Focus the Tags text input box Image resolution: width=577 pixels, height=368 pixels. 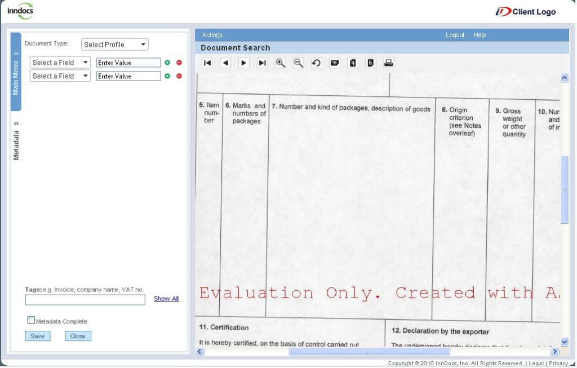(85, 300)
